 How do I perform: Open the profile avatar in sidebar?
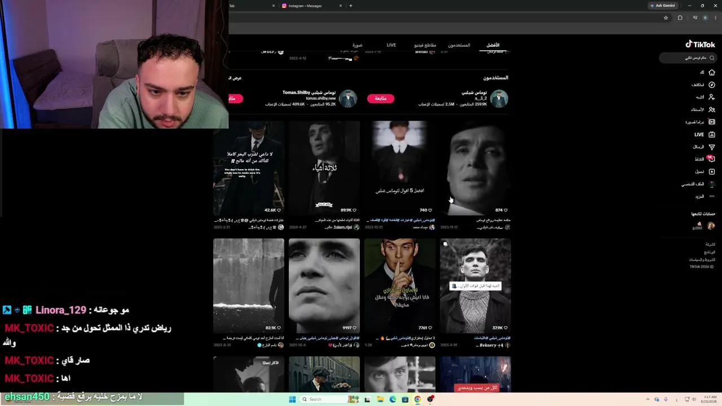pyautogui.click(x=711, y=184)
